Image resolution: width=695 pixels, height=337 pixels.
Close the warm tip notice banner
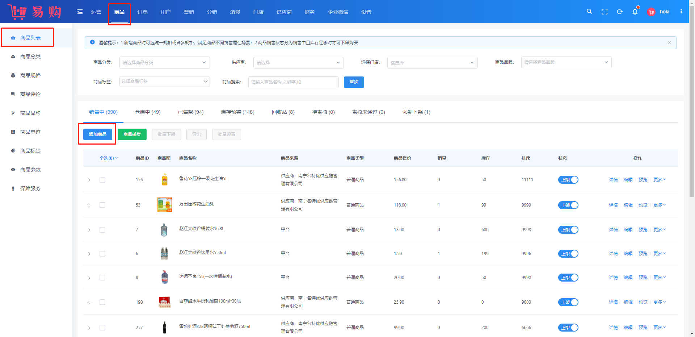[x=669, y=43]
